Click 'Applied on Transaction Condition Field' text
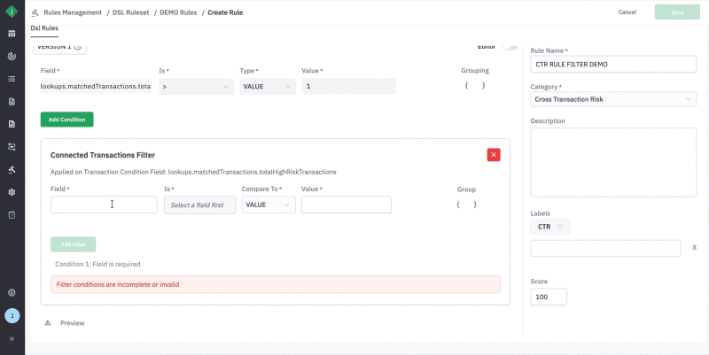The width and height of the screenshot is (709, 355). [193, 172]
